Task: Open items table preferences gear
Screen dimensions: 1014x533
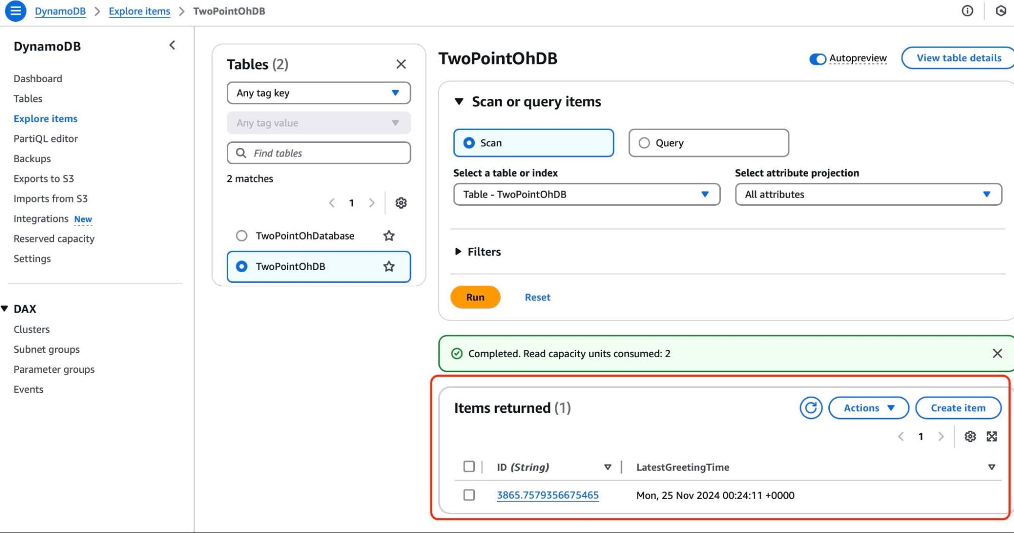Action: pos(970,437)
